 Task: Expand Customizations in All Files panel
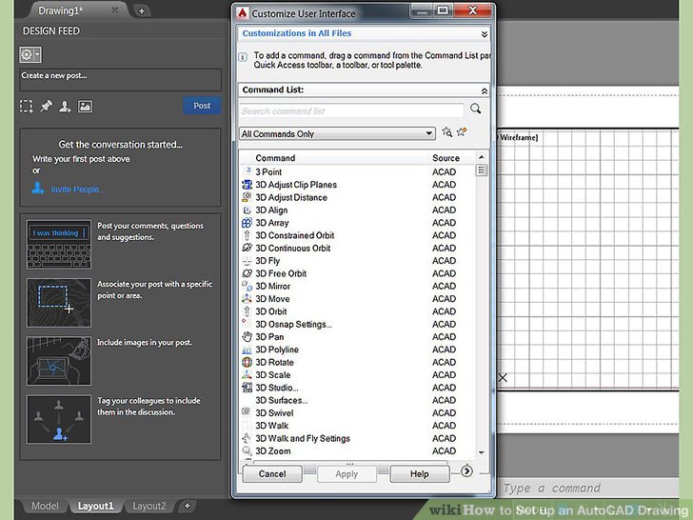tap(485, 34)
